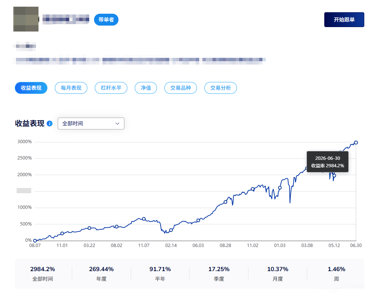Select the chart marker above 01.03
Screen dimensions: 365x293
pos(280,188)
